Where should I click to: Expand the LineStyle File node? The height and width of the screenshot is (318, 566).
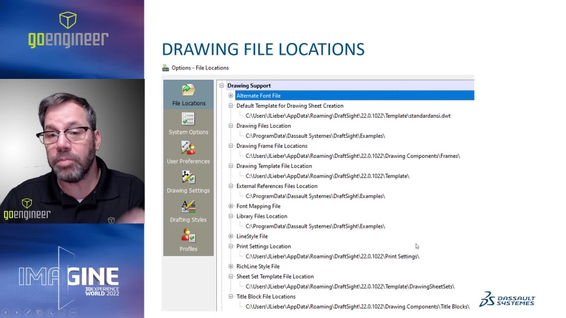(x=231, y=236)
